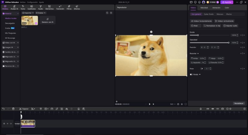Enter fullscreen preview in the player
This screenshot has width=248, height=135.
[x=186, y=104]
